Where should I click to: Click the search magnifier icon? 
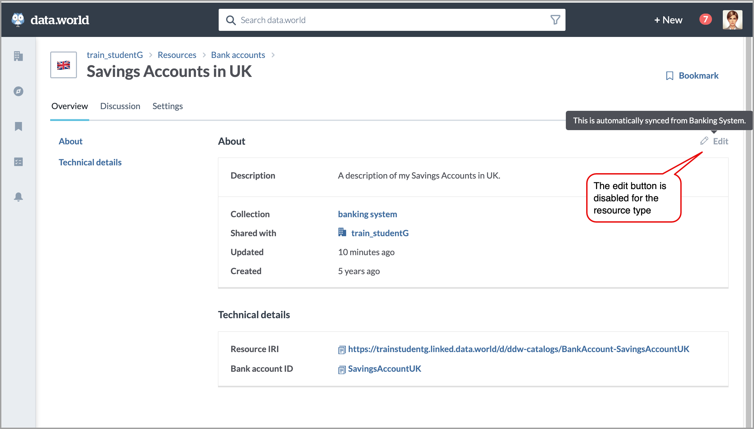click(x=231, y=20)
